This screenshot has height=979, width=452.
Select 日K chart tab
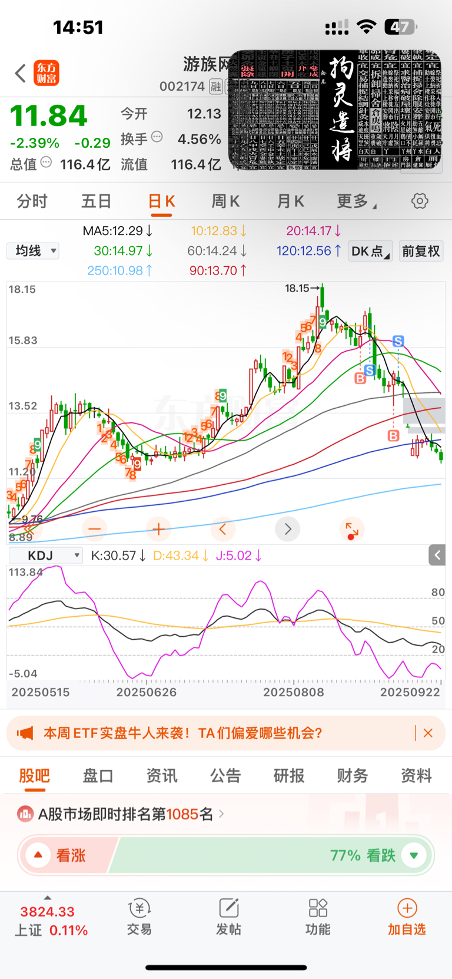point(161,201)
